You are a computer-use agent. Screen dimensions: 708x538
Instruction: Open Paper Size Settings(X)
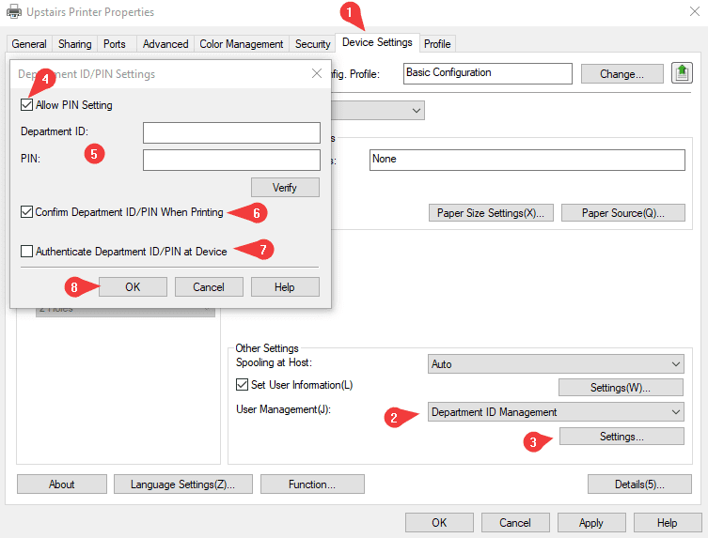491,213
